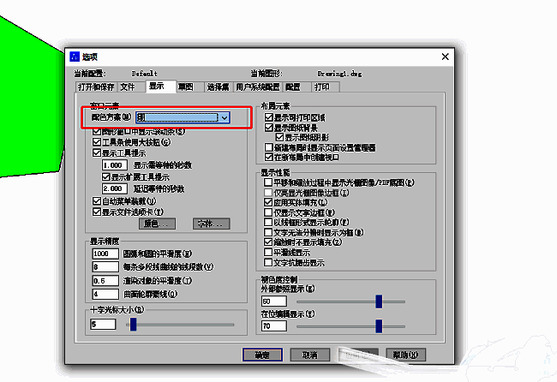Open the 字体... settings button
Viewport: 557px width, 382px height.
pyautogui.click(x=204, y=224)
